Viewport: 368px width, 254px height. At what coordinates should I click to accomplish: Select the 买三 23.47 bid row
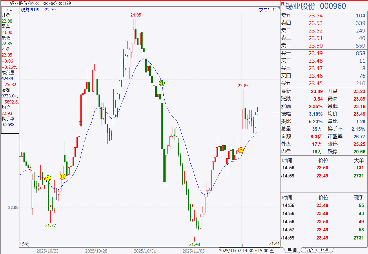324,68
